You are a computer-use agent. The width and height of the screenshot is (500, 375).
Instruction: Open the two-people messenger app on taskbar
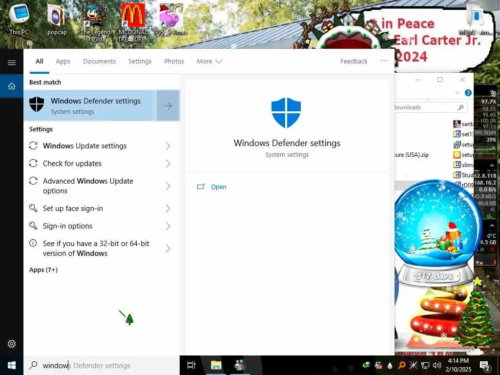[240, 365]
